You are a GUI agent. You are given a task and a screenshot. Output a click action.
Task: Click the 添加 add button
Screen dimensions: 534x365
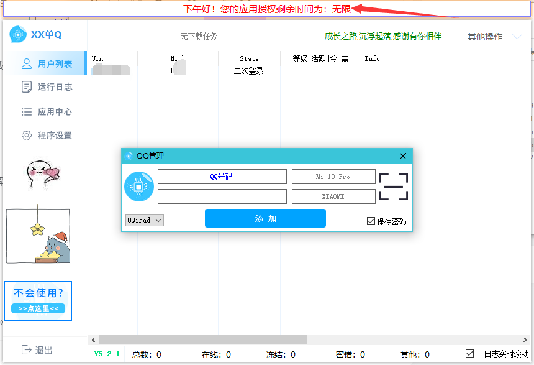click(265, 218)
